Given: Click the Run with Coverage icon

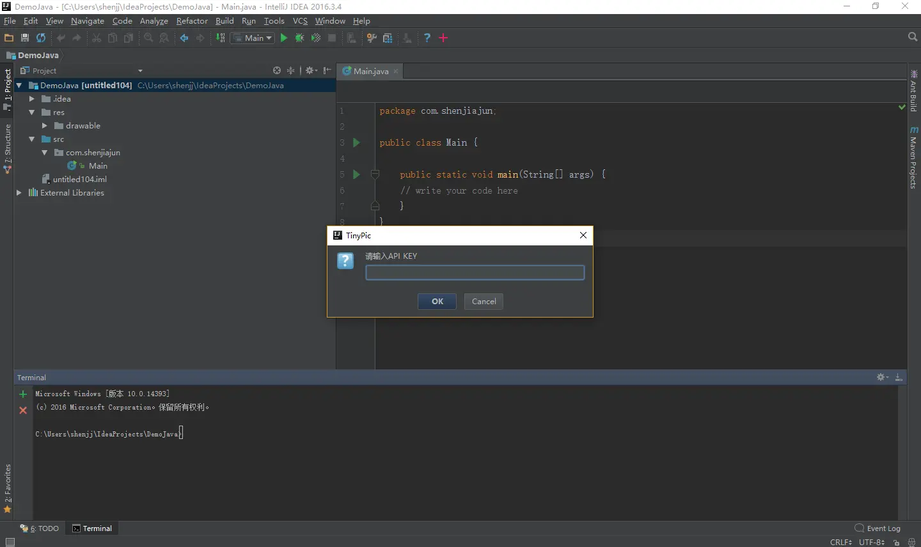Looking at the screenshot, I should 315,38.
